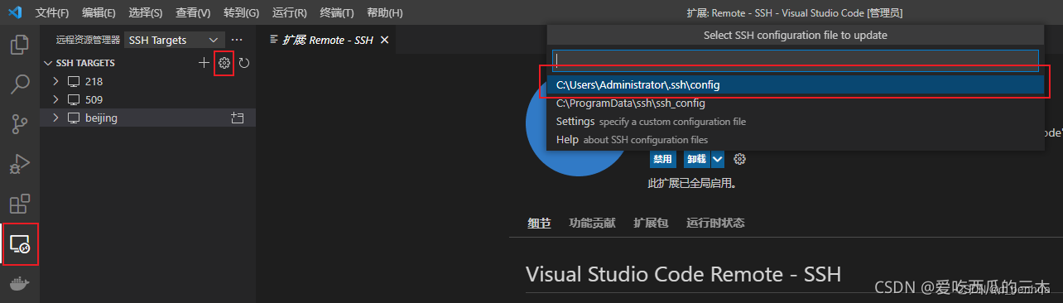
Task: Choose C:\Users\Administrator\.ssh\config file
Action: tap(795, 84)
